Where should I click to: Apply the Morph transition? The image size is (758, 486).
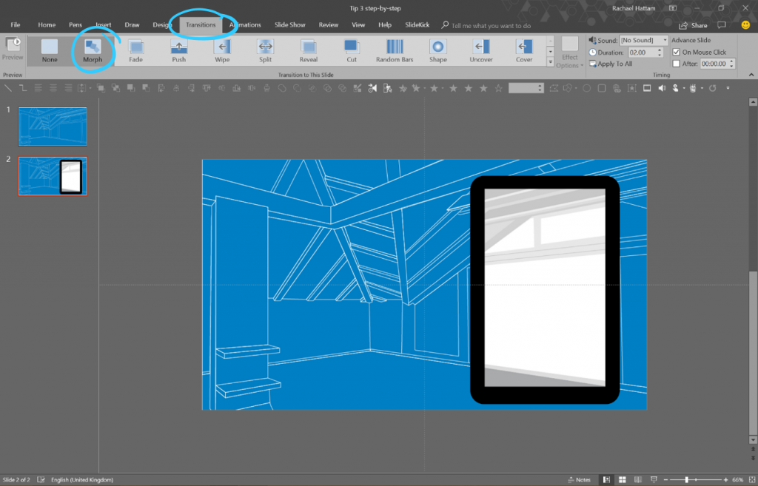click(x=92, y=50)
